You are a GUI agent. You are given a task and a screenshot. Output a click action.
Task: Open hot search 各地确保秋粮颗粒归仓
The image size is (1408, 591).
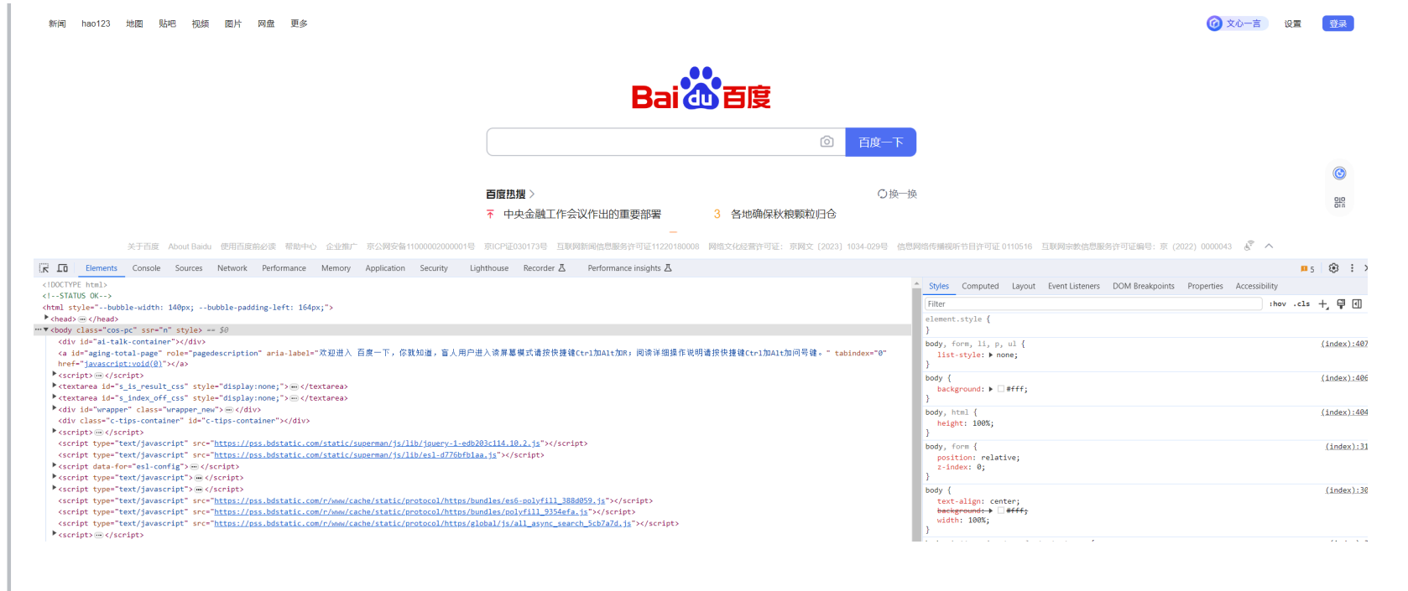tap(783, 215)
